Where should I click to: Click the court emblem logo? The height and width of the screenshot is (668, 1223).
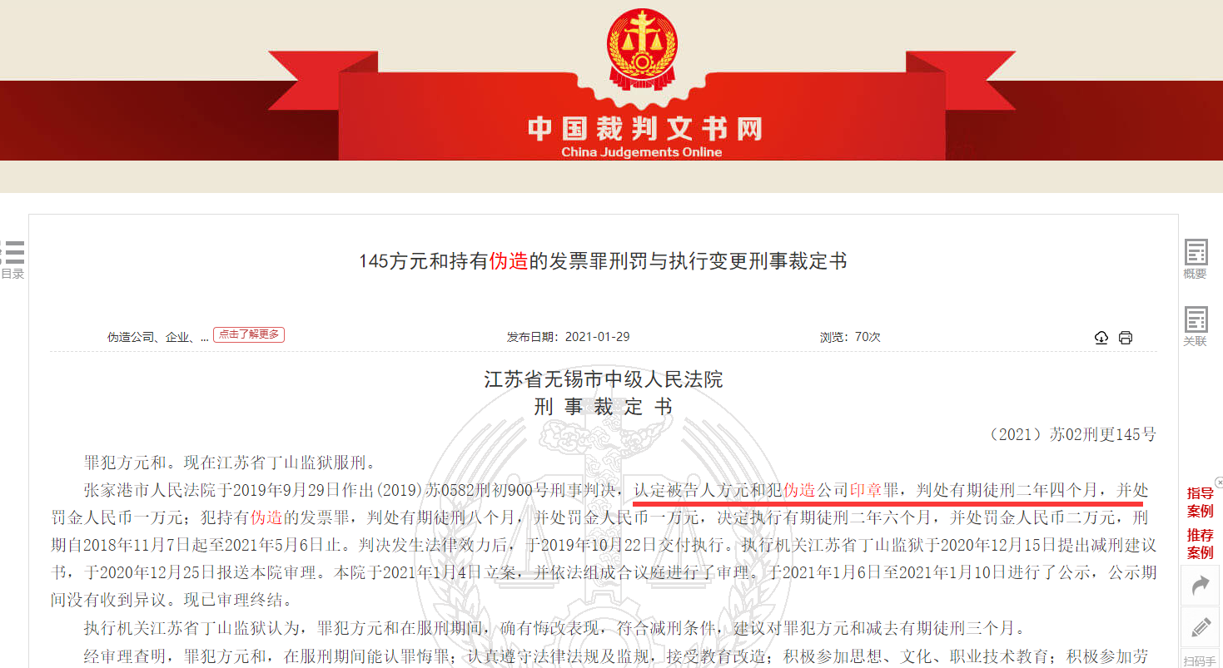click(643, 49)
